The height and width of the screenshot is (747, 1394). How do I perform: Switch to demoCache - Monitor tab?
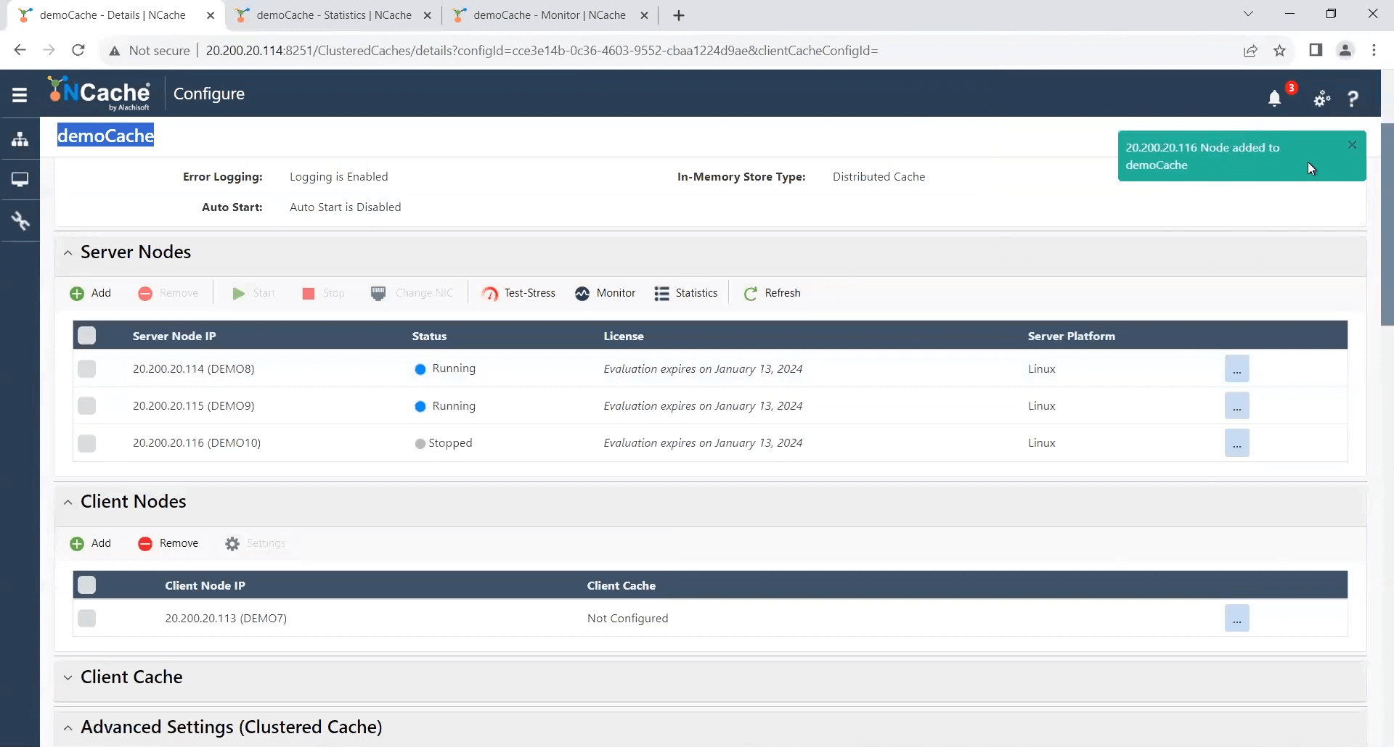(x=549, y=15)
